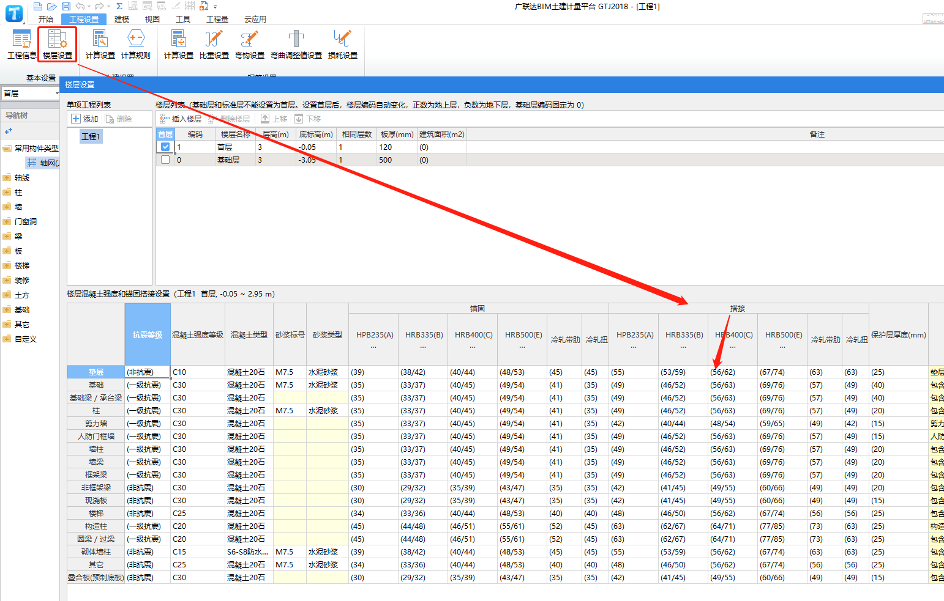Click the 层高 cell of 首层 row
The image size is (944, 601).
tap(275, 147)
